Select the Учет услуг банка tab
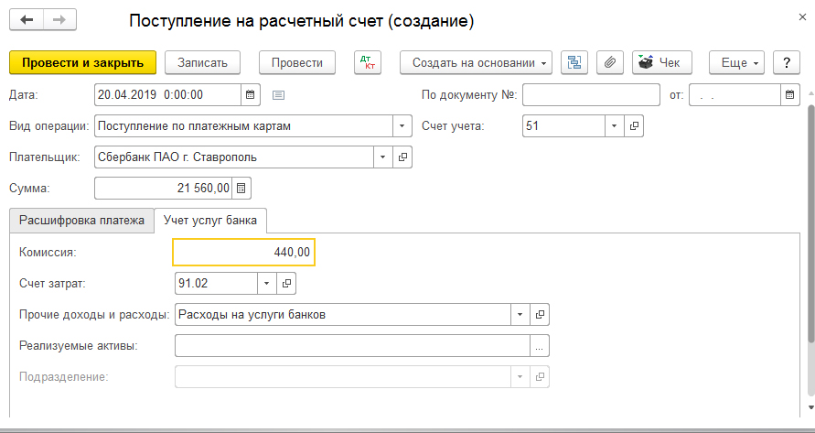This screenshot has width=815, height=433. (210, 221)
